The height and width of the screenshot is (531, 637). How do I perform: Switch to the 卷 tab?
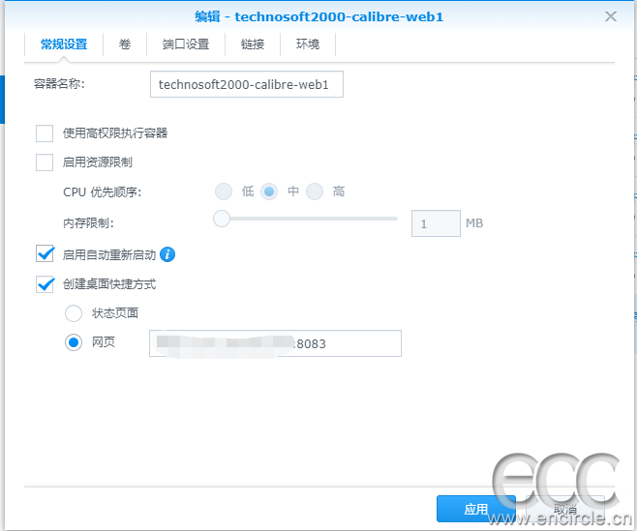125,44
